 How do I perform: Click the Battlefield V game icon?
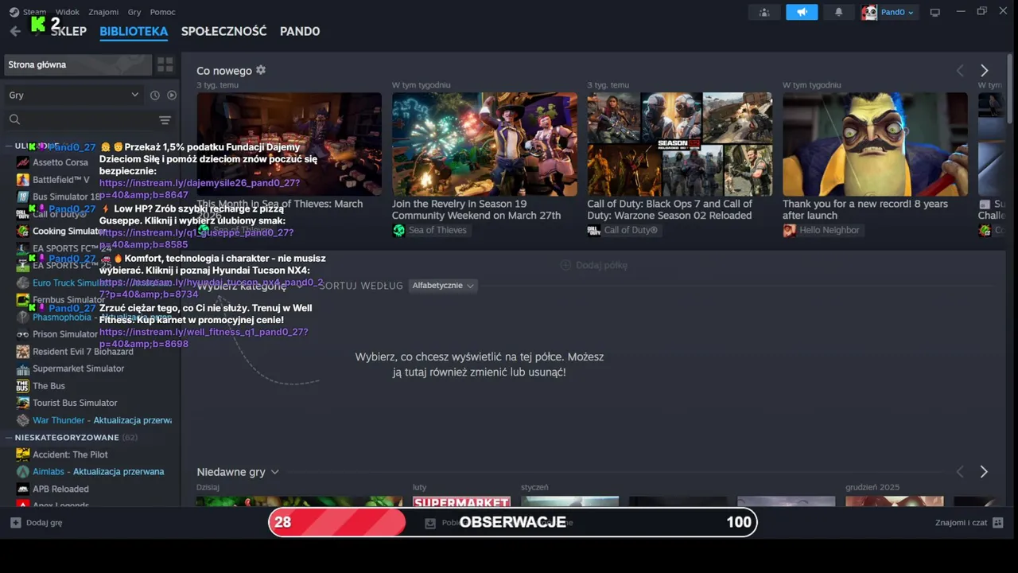pyautogui.click(x=23, y=180)
